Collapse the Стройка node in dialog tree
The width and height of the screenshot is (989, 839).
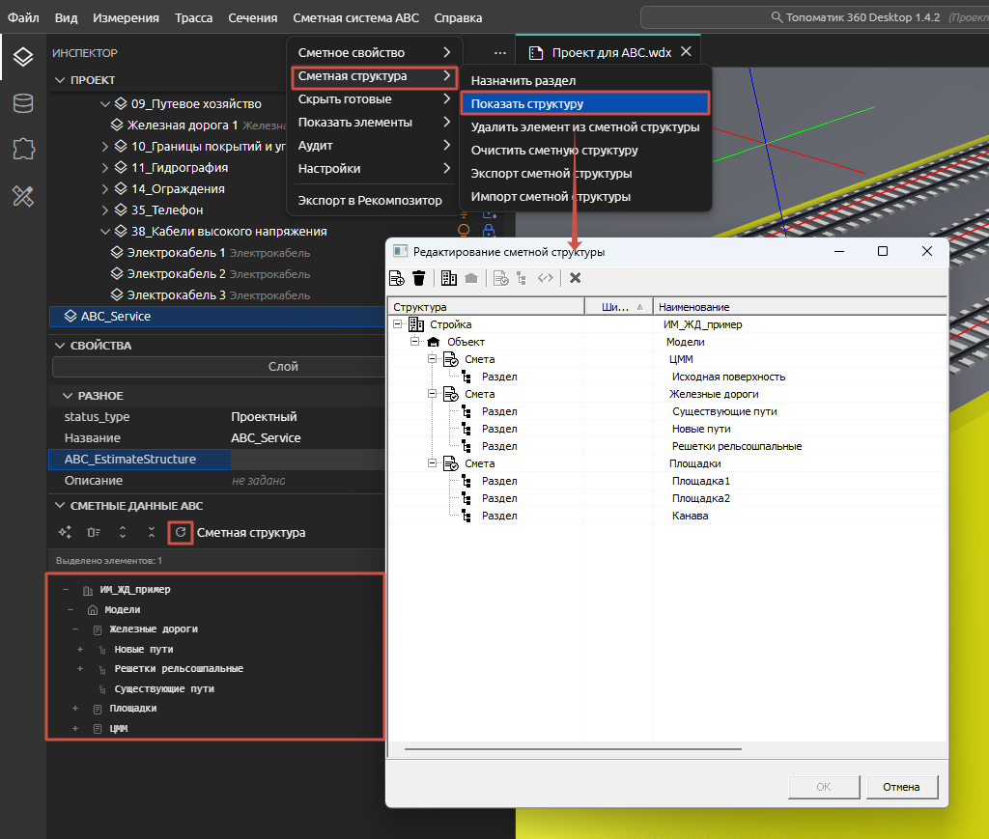(397, 324)
